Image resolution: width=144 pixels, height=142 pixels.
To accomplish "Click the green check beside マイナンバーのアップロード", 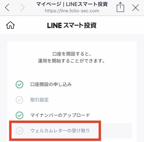I will [x=19, y=115].
